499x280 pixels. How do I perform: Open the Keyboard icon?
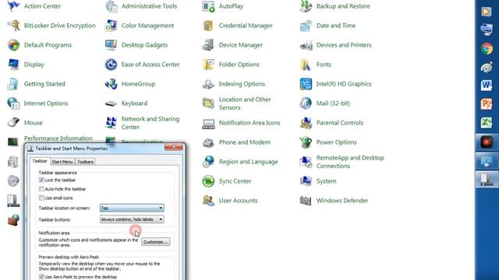[x=111, y=103]
